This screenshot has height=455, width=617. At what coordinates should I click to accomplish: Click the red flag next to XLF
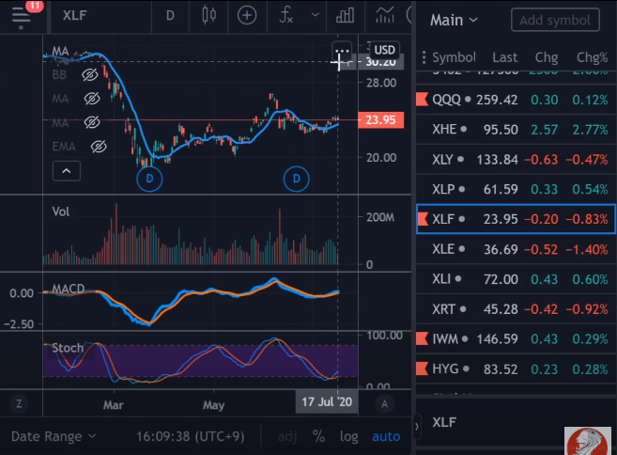[x=422, y=219]
